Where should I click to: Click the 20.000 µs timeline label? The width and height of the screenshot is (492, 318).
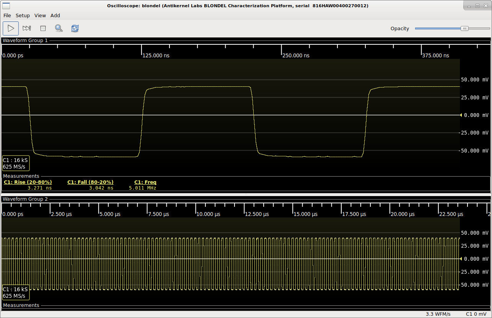403,214
